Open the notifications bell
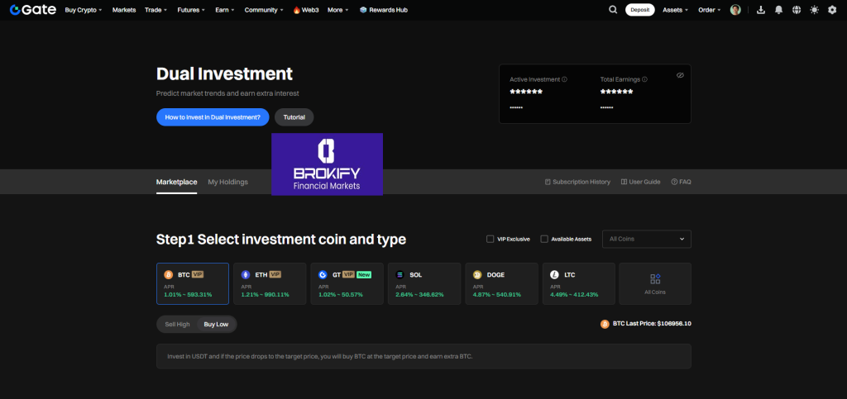The width and height of the screenshot is (847, 399). pyautogui.click(x=778, y=10)
